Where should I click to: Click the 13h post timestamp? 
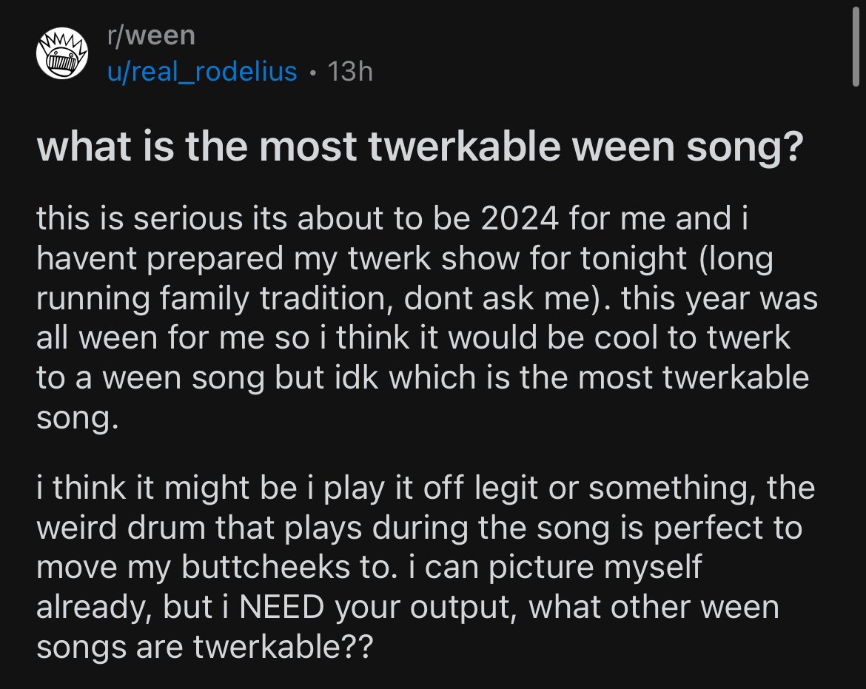click(350, 71)
